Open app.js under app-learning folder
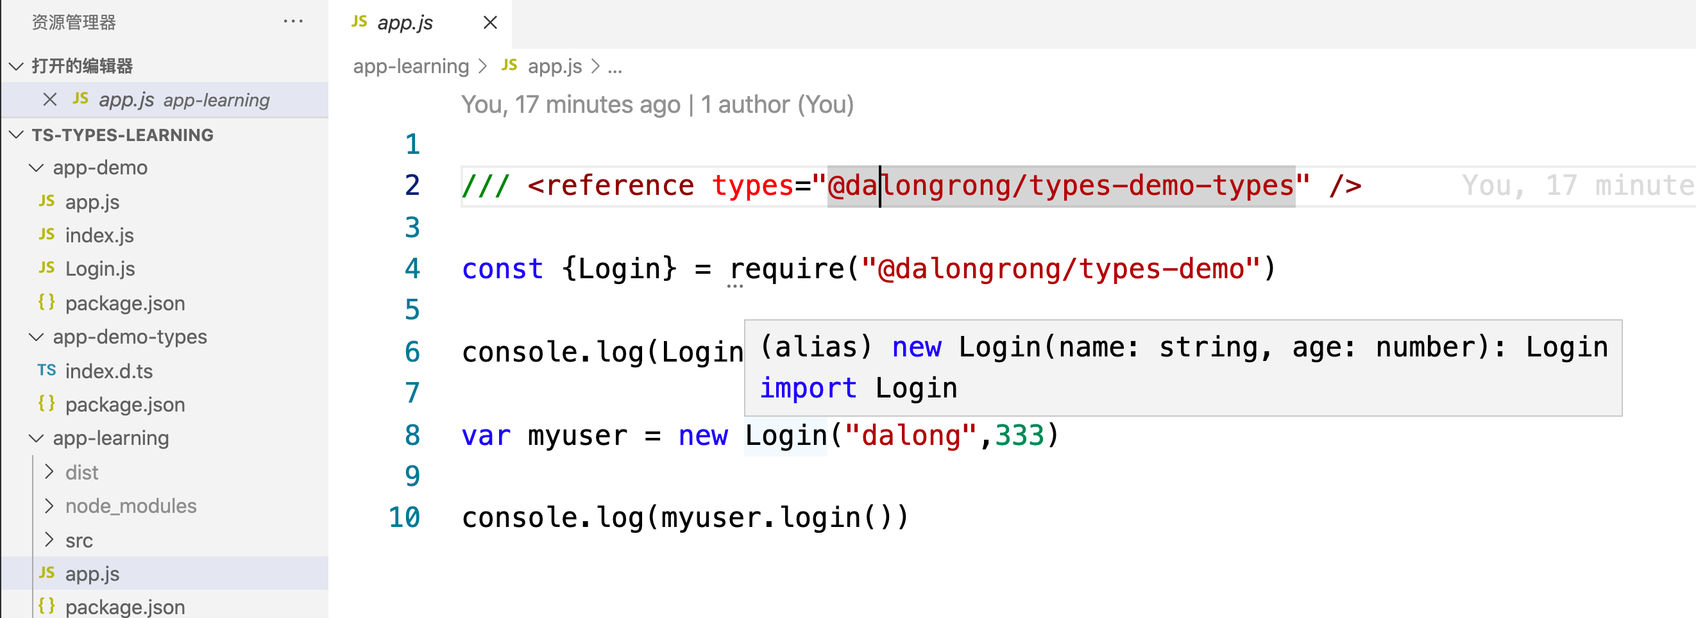Image resolution: width=1696 pixels, height=618 pixels. point(165,573)
